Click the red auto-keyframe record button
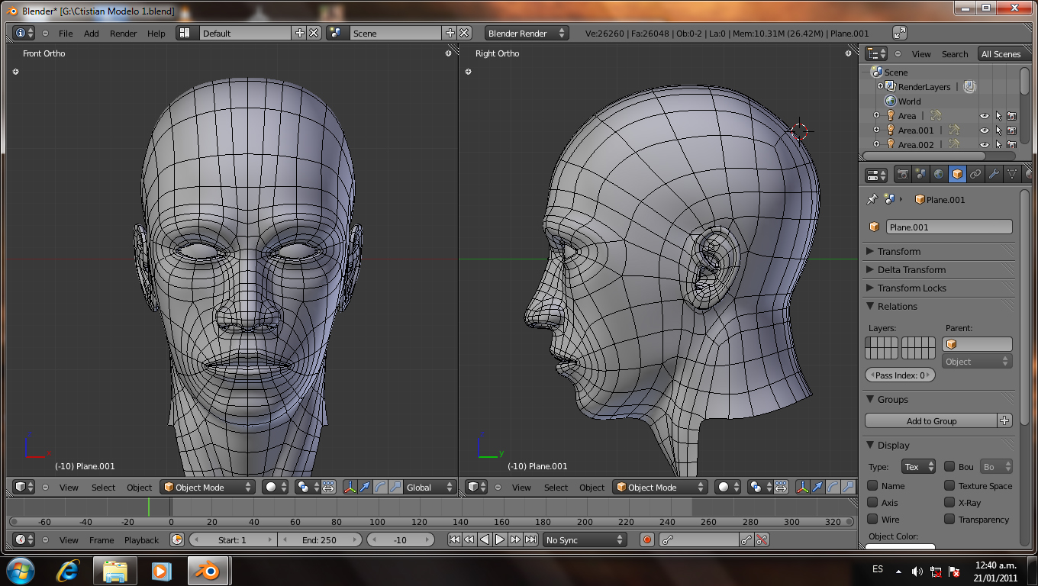 (x=647, y=539)
